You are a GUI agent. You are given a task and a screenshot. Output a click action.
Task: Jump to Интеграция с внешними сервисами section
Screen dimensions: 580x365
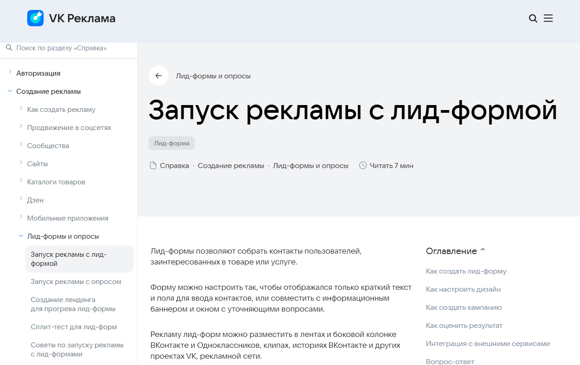(x=488, y=344)
